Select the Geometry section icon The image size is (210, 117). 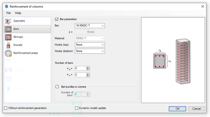tap(8, 21)
